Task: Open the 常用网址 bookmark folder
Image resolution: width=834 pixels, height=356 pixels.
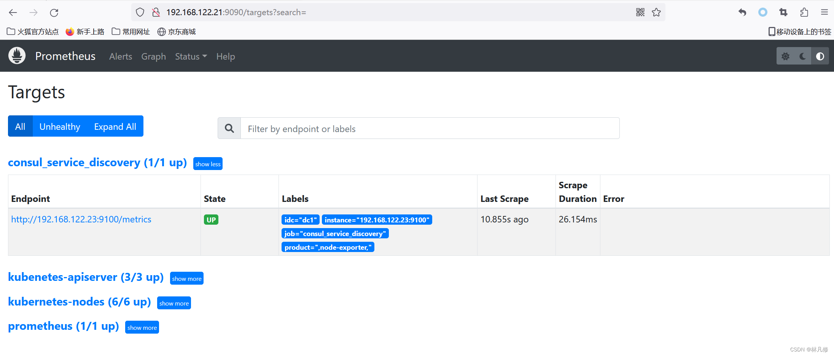Action: pyautogui.click(x=131, y=32)
